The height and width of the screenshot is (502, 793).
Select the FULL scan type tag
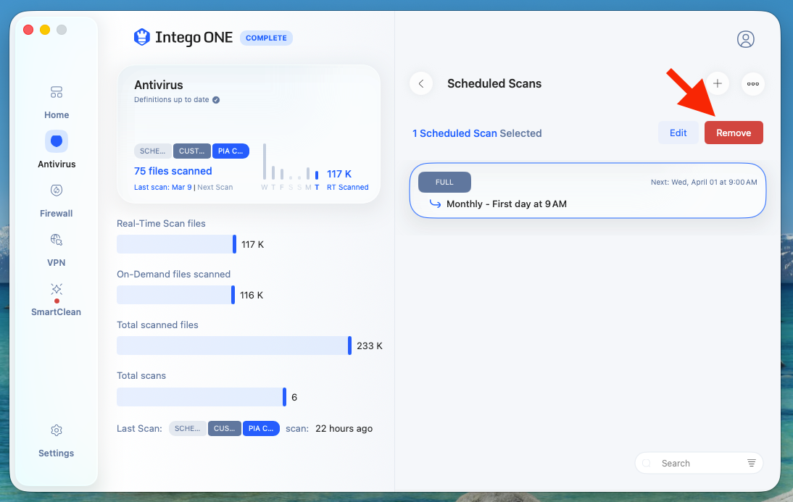tap(444, 182)
